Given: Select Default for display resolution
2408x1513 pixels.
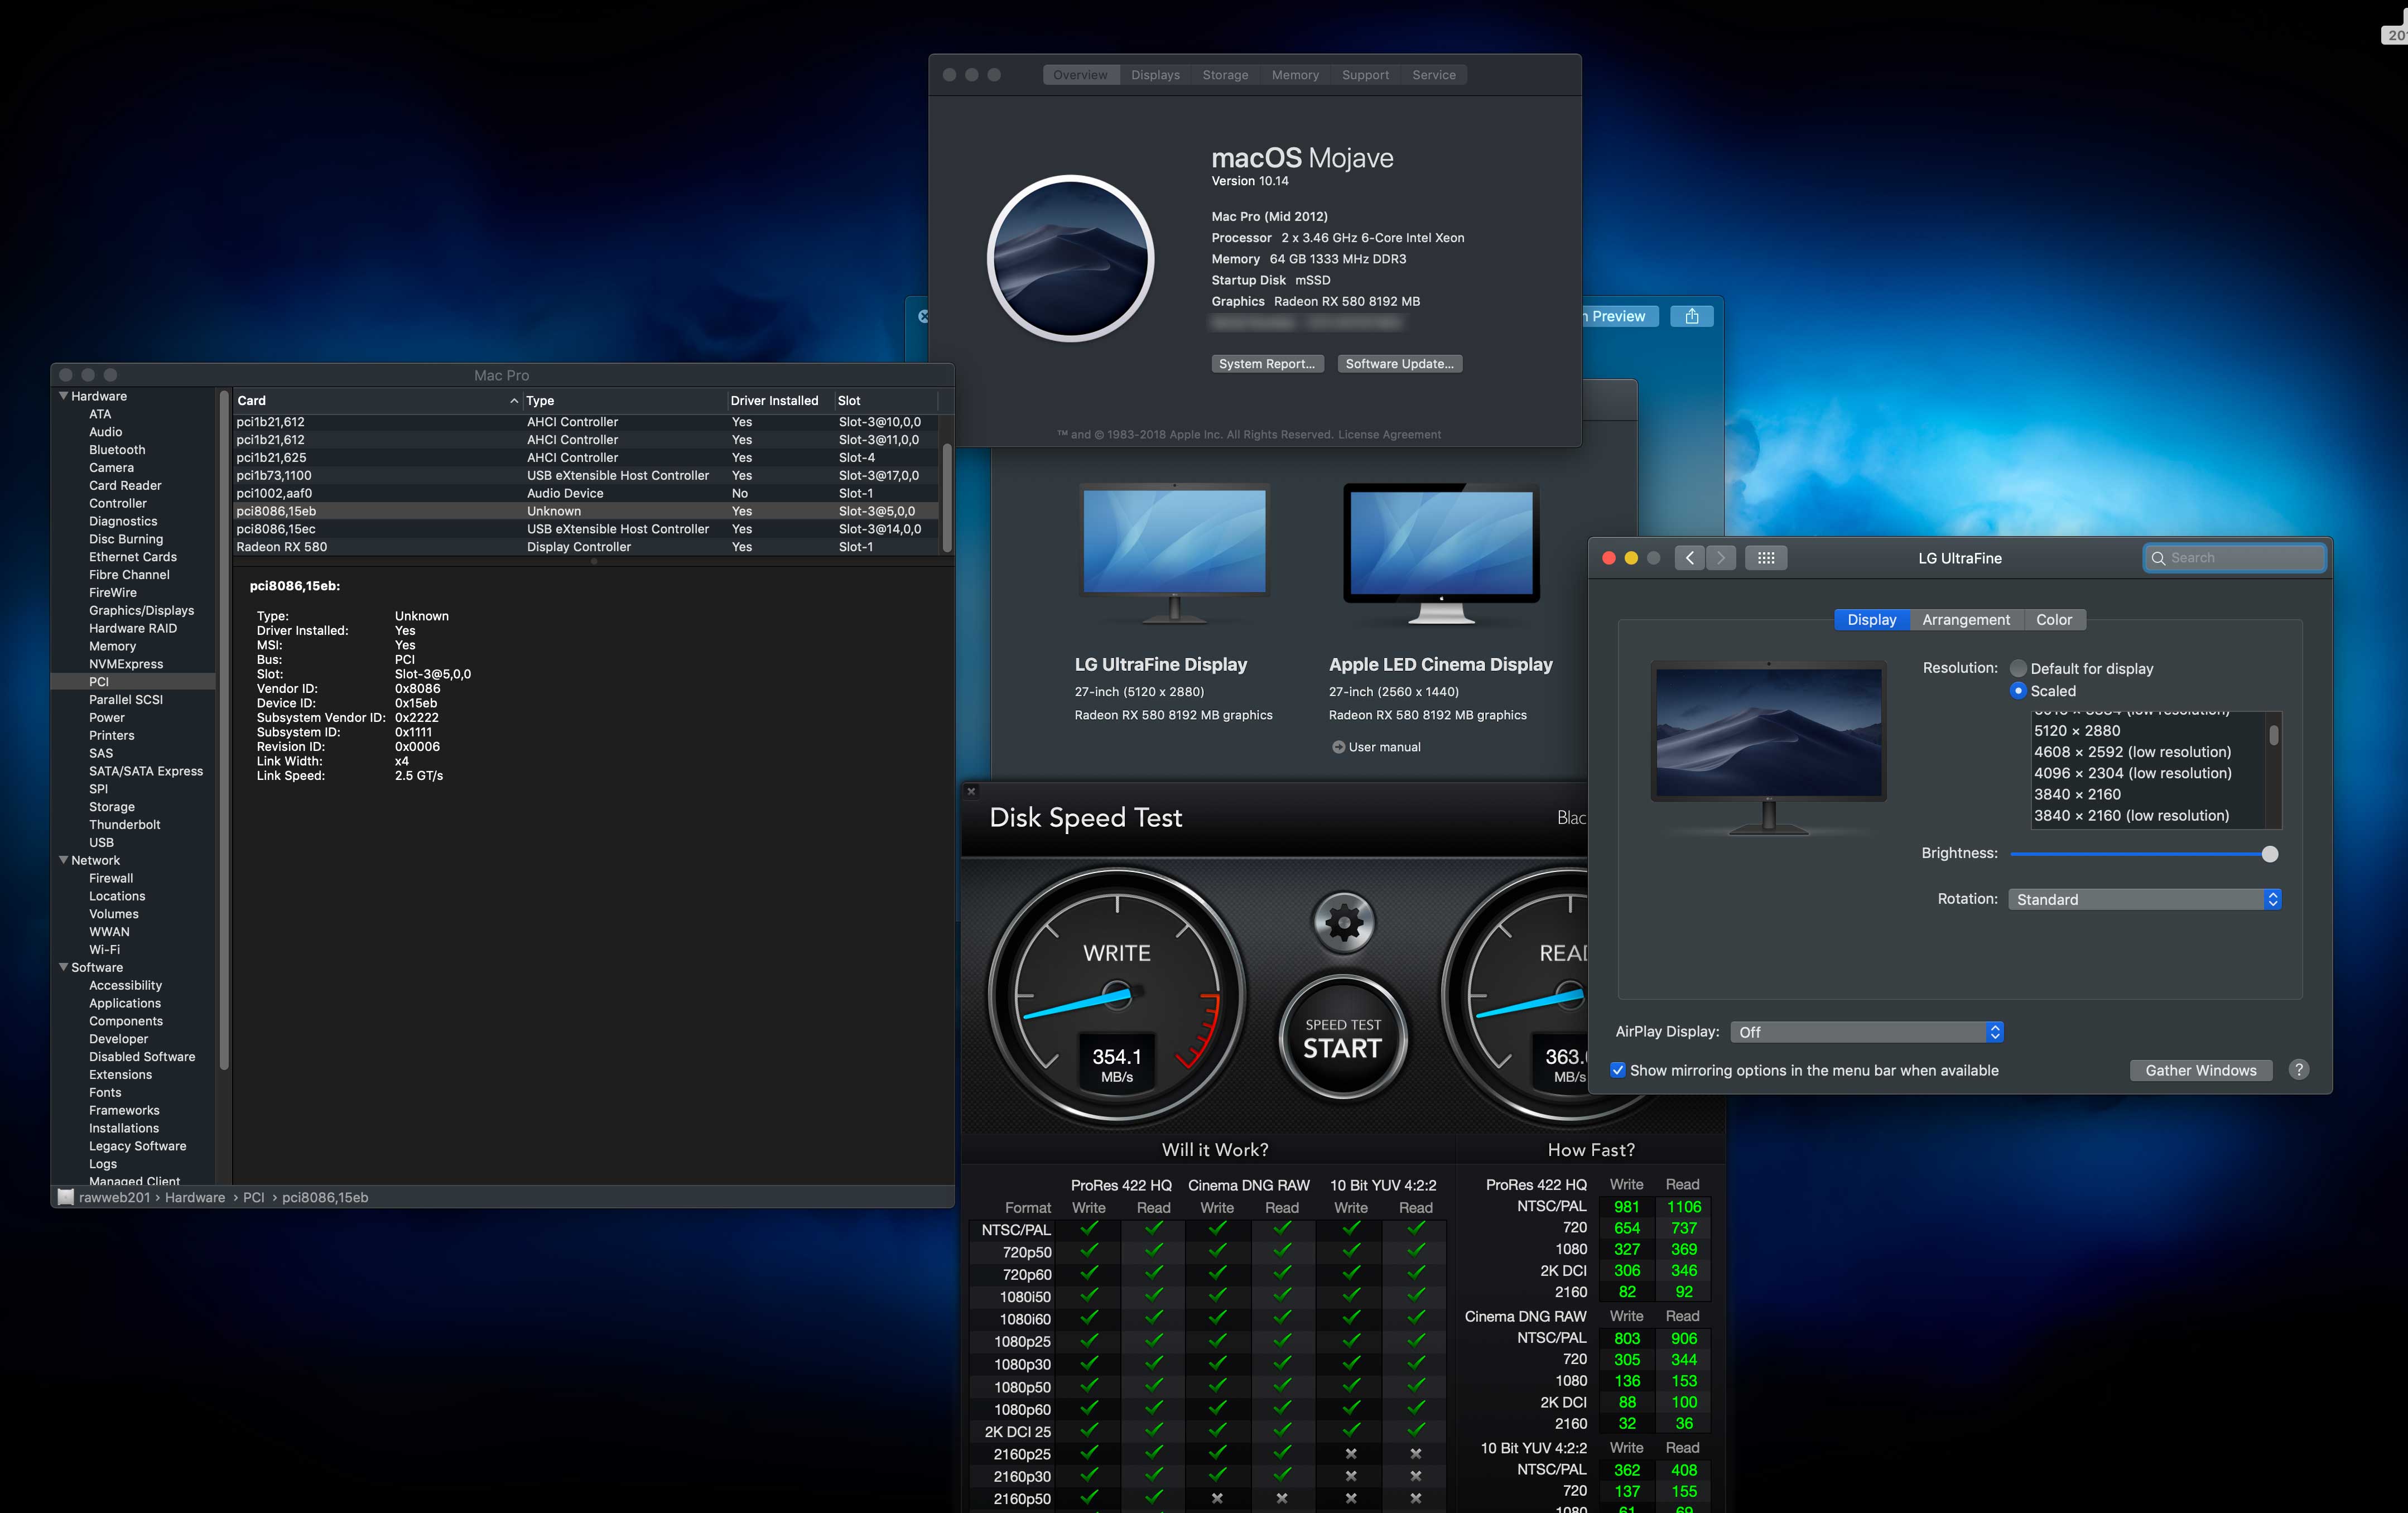Looking at the screenshot, I should pos(2018,668).
